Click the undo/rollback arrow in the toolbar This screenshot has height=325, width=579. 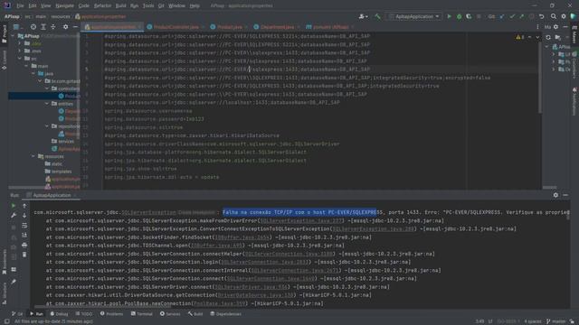pyautogui.click(x=541, y=16)
